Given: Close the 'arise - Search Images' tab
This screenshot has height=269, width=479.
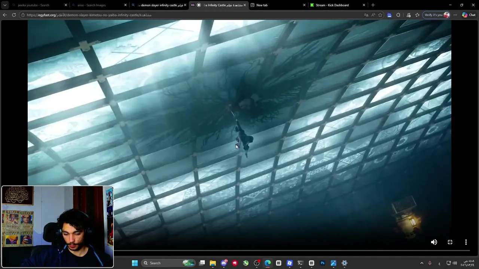Looking at the screenshot, I should coord(125,5).
